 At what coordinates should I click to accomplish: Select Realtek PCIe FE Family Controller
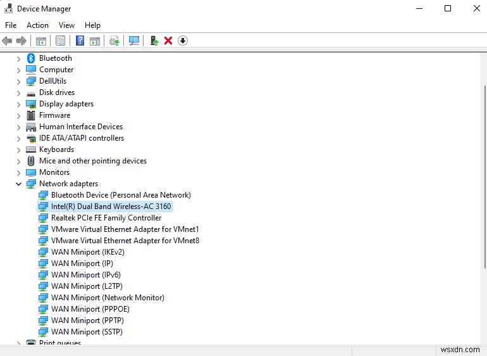pos(106,218)
